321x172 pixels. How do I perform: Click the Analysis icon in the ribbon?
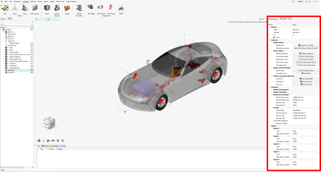pyautogui.click(x=67, y=8)
